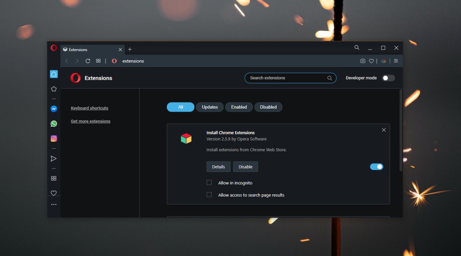Maximize the Opera window
The height and width of the screenshot is (256, 461).
383,48
